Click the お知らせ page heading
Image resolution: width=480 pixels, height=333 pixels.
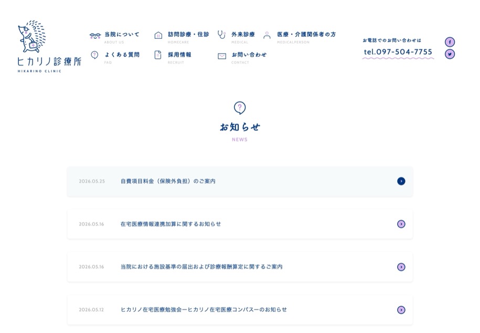coord(240,127)
